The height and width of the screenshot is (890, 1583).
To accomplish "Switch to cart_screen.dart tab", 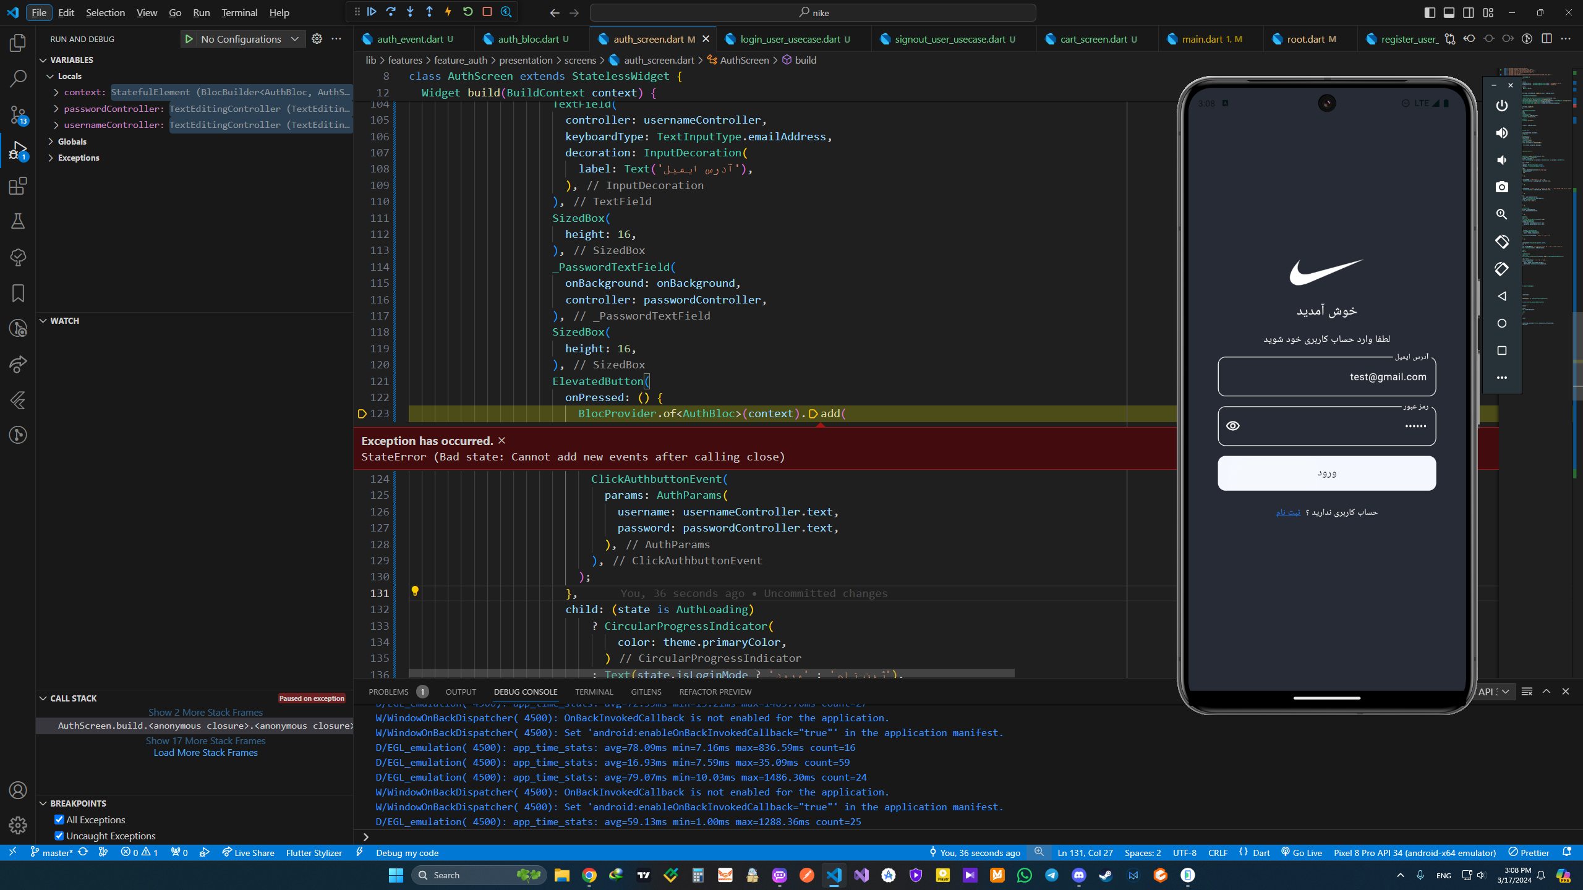I will coord(1098,39).
